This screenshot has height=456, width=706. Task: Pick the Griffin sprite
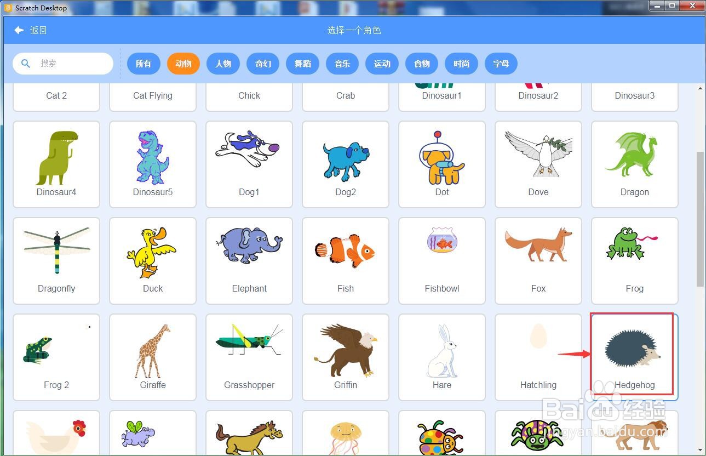tap(346, 357)
